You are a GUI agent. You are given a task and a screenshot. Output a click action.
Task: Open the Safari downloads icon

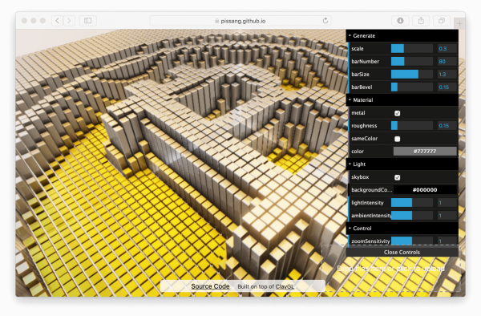coord(400,21)
